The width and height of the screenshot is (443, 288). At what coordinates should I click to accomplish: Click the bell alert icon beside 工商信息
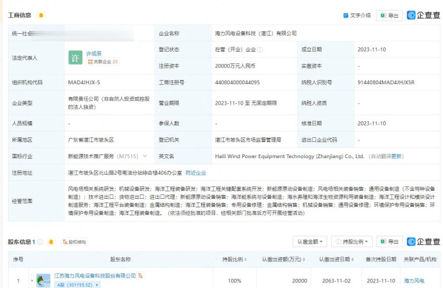point(41,15)
